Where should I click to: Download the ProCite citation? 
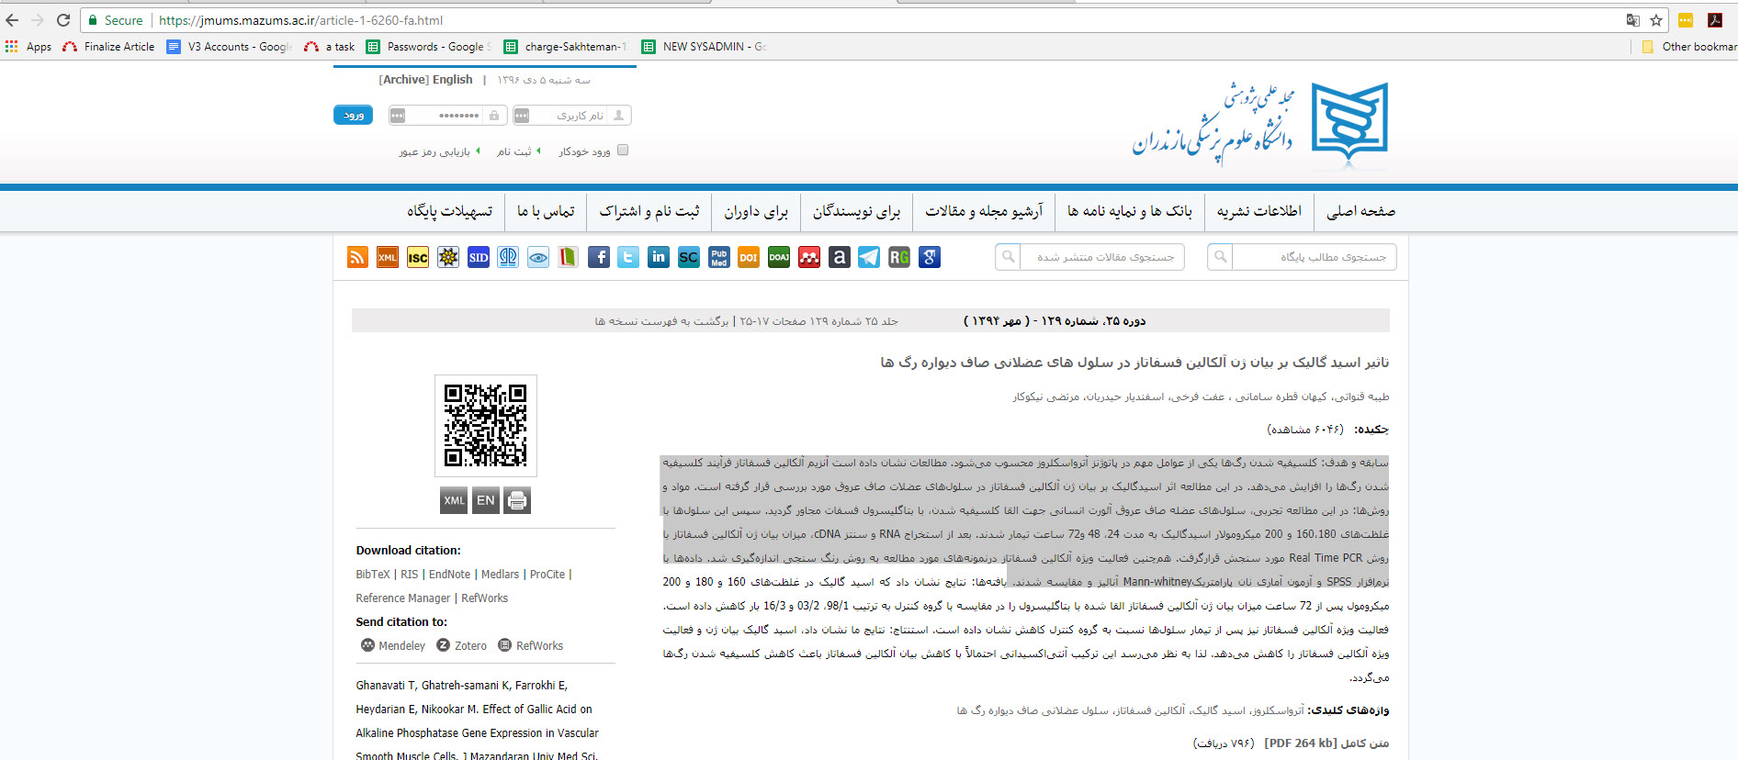pyautogui.click(x=547, y=575)
